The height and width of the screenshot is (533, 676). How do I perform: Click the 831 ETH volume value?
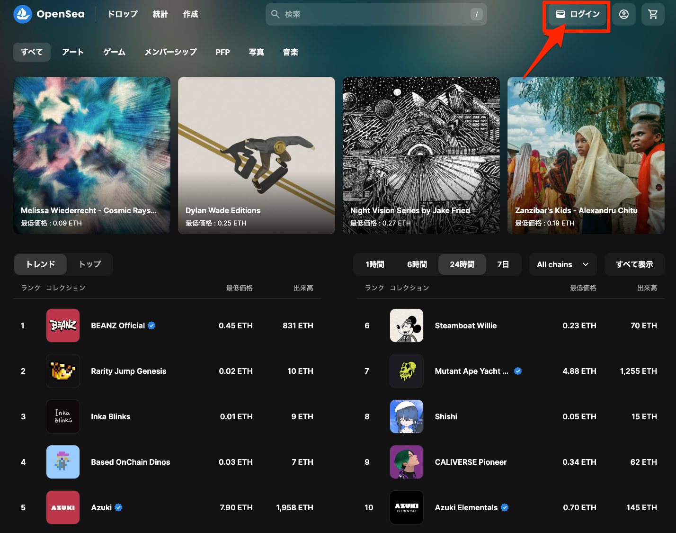(x=298, y=325)
